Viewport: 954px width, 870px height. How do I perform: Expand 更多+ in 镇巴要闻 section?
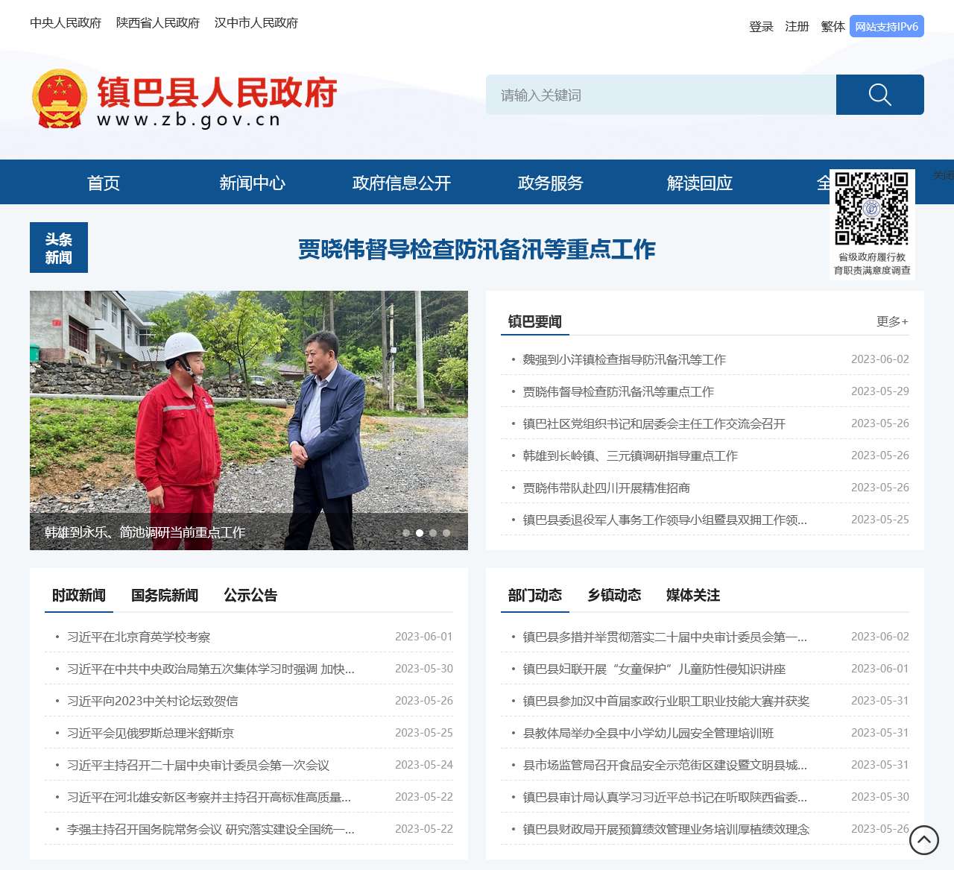tap(891, 321)
